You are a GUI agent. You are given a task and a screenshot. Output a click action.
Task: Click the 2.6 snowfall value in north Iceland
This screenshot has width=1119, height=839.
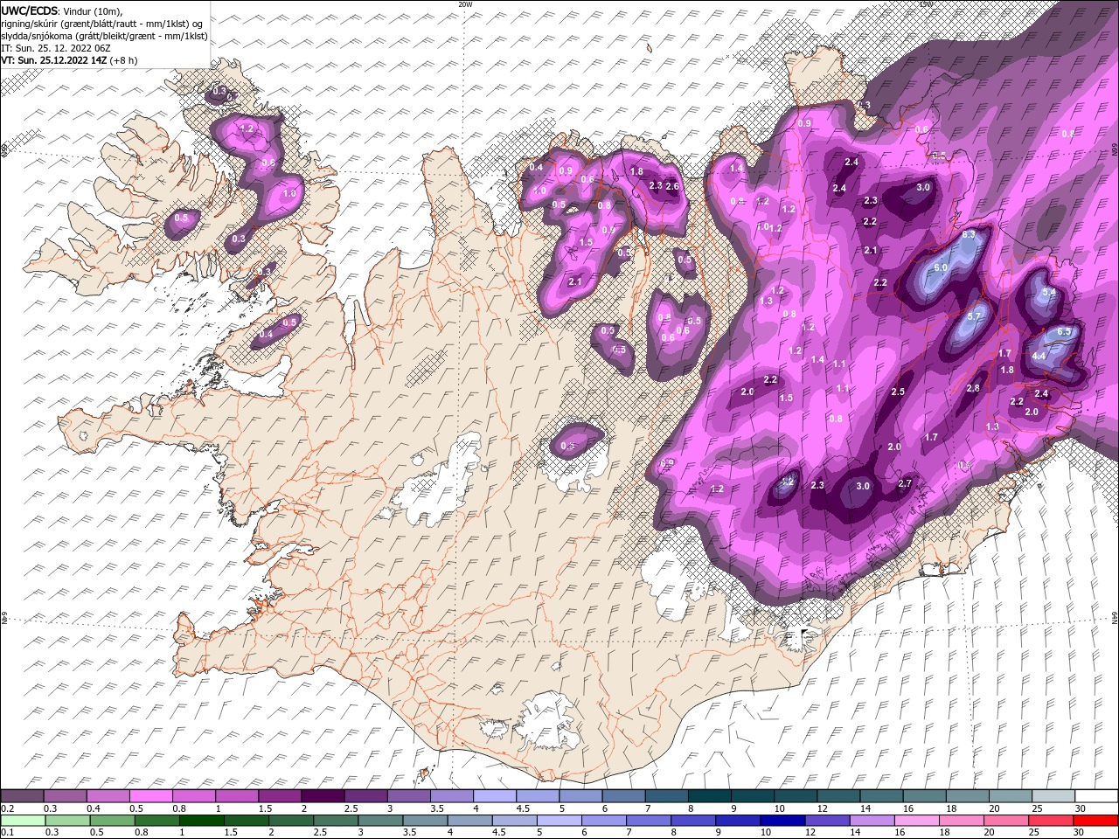[672, 186]
